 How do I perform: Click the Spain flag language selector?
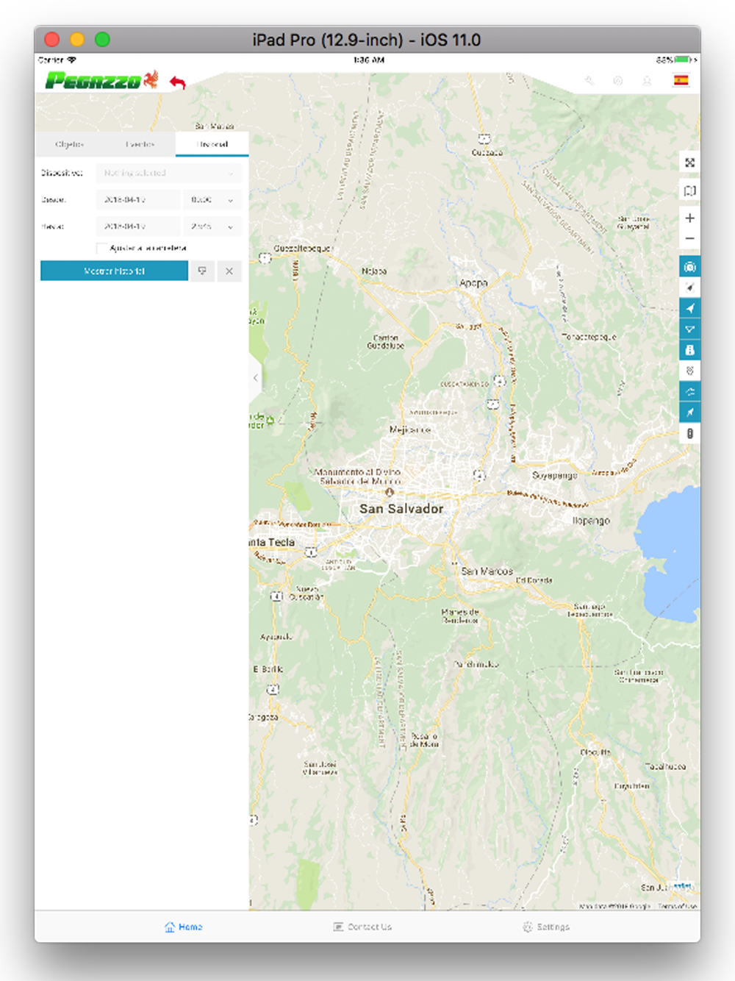pos(681,80)
